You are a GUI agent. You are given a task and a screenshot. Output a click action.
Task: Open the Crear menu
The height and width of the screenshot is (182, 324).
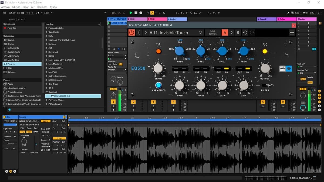[x=26, y=7]
